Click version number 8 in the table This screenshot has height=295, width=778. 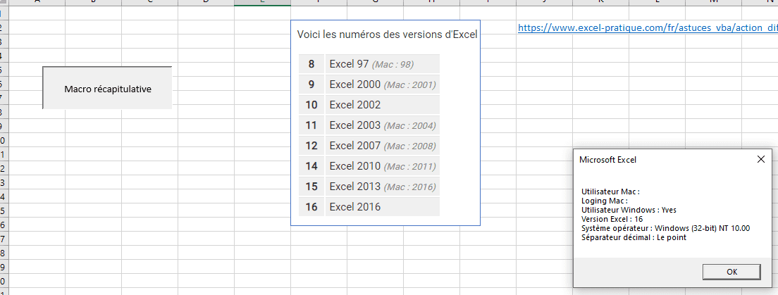pos(311,64)
